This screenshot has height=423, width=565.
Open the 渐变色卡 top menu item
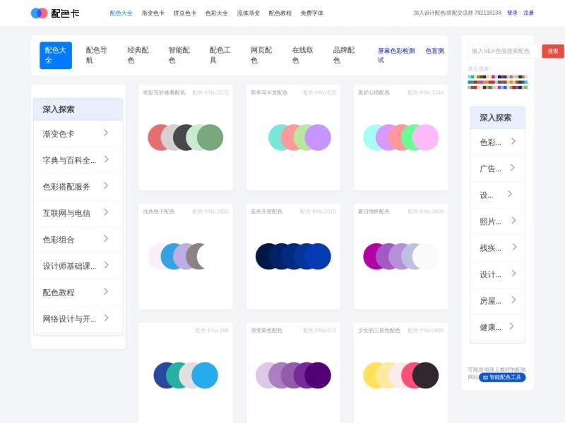pyautogui.click(x=153, y=13)
